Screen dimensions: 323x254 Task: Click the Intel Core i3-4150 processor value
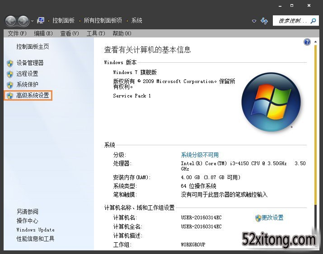click(x=243, y=166)
